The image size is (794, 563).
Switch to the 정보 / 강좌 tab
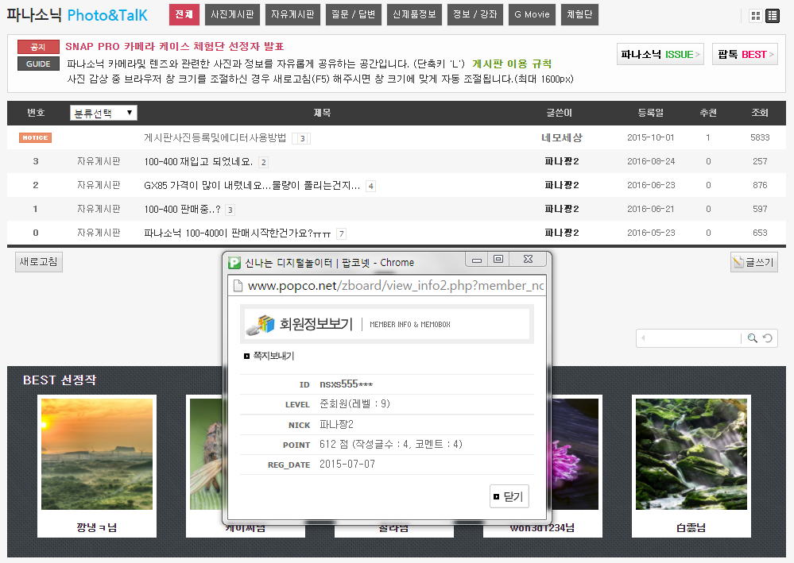475,14
